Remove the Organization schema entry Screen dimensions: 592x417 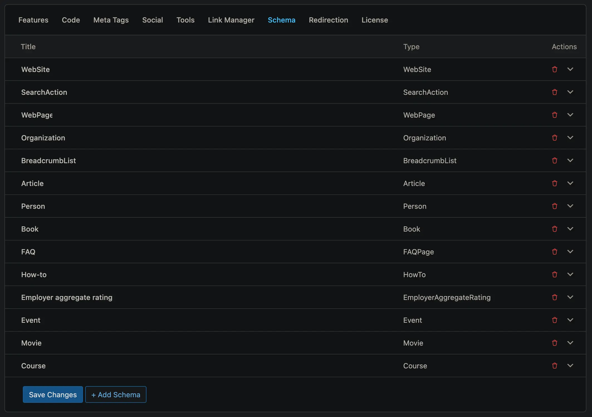pyautogui.click(x=554, y=138)
